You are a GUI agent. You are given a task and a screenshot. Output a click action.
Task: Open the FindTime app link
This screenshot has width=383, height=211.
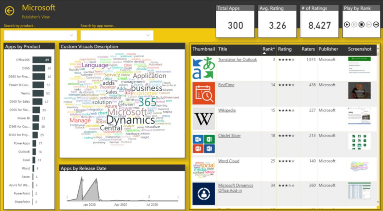click(x=226, y=85)
